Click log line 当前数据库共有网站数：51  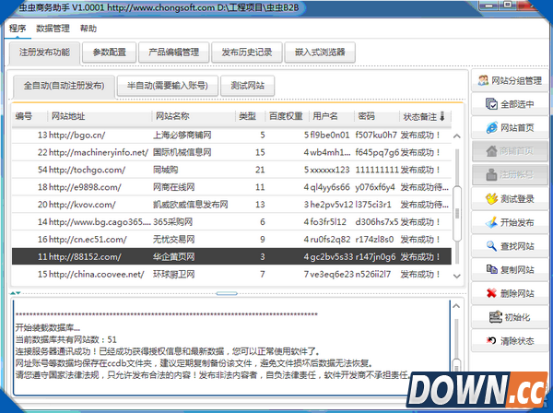click(66, 339)
